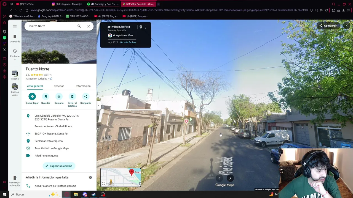Click the browser reload button
Screen dimensions: 353x198
click(x=21, y=10)
